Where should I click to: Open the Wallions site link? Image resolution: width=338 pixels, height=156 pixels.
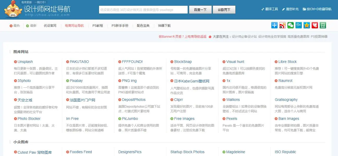tap(233, 100)
